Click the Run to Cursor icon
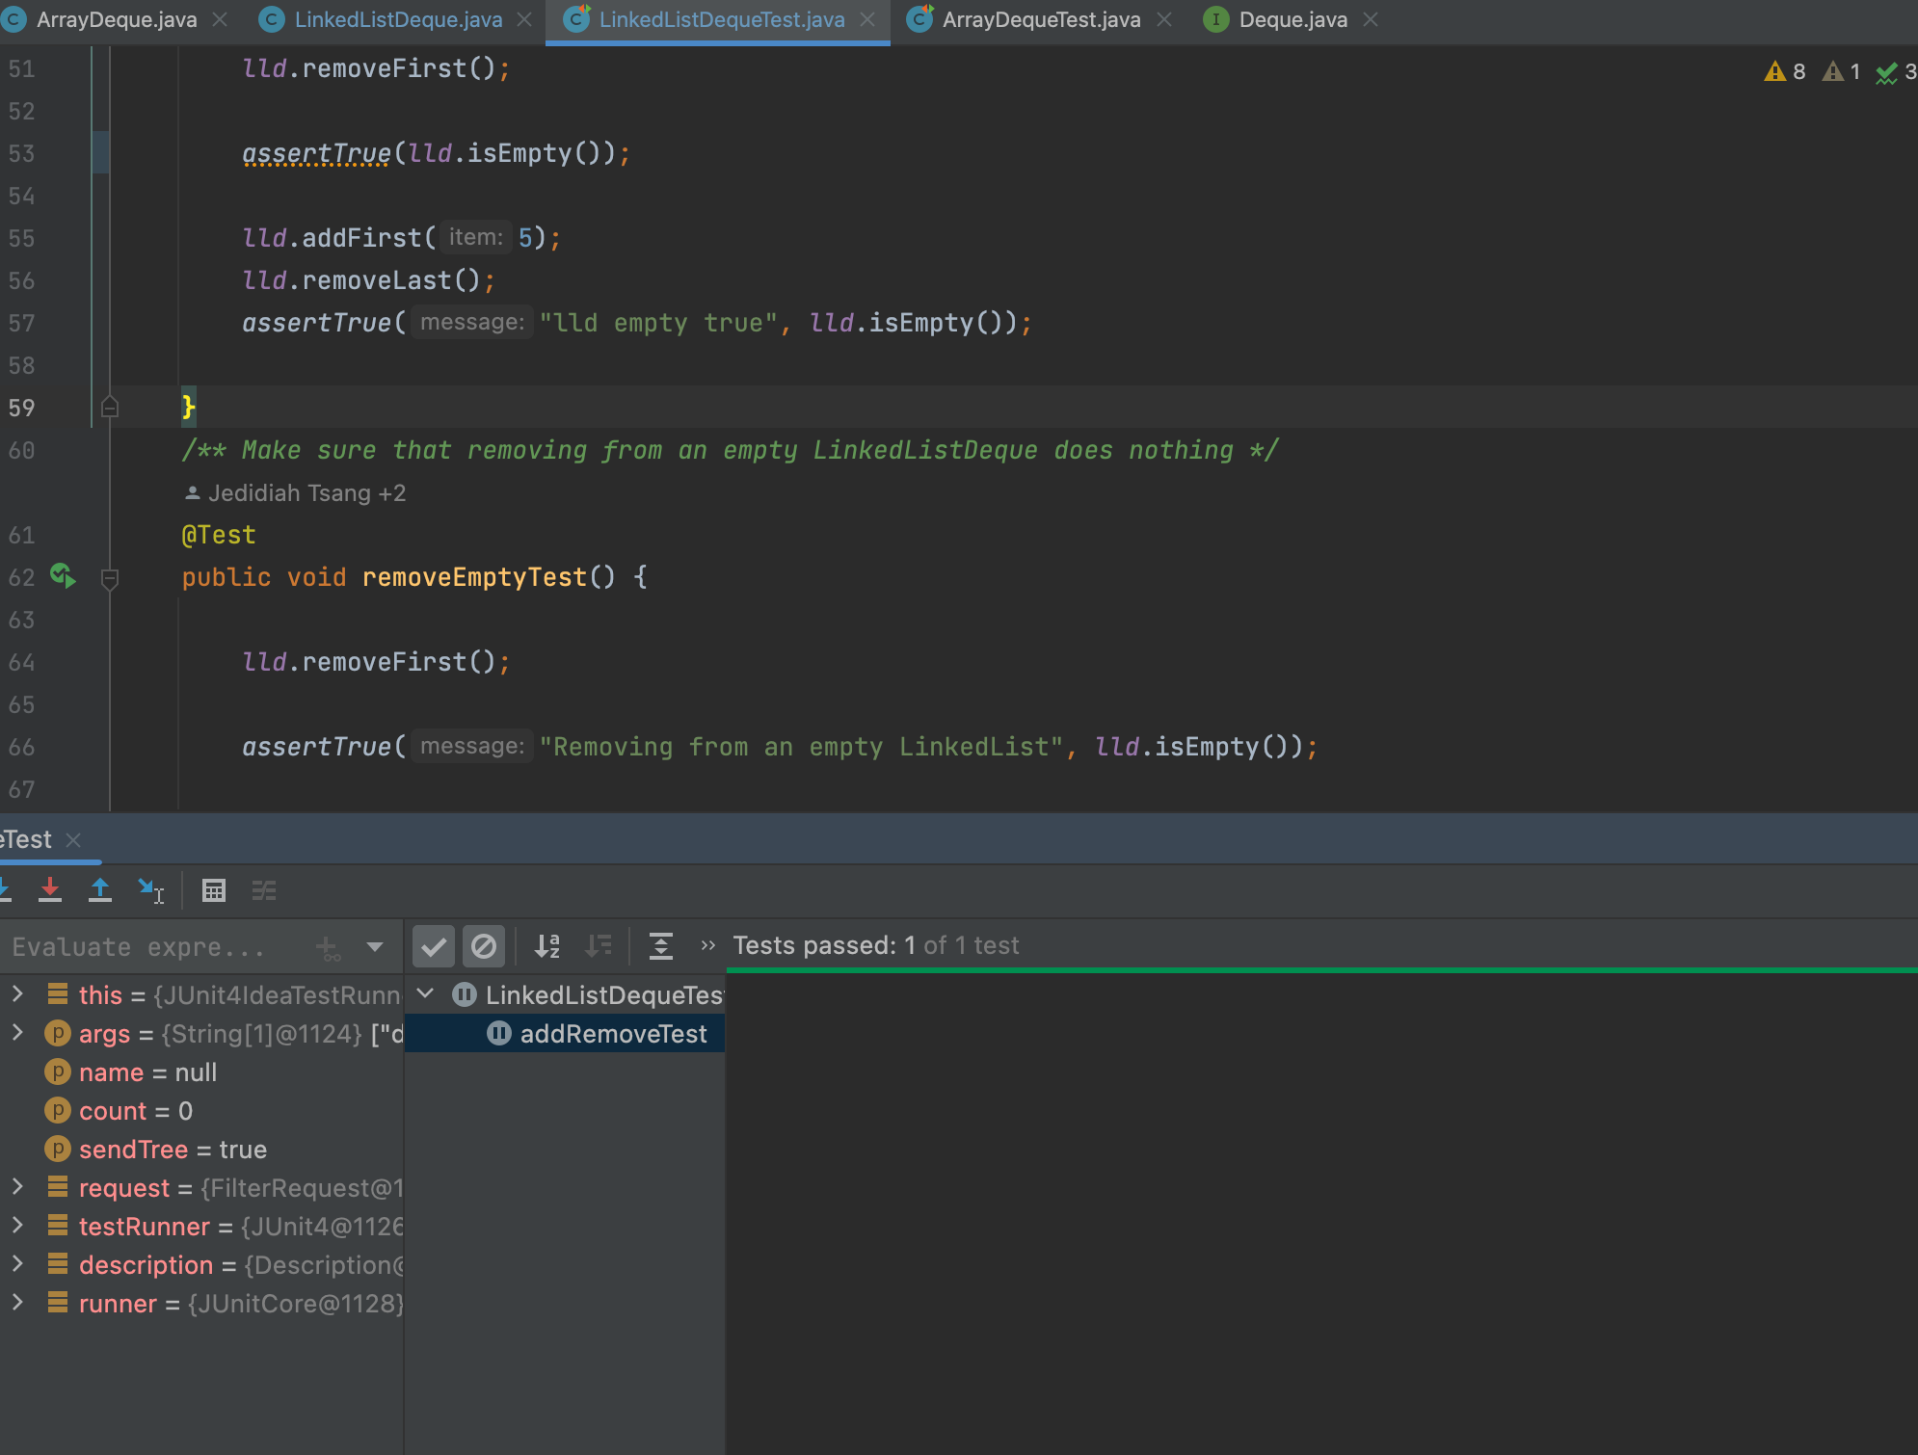1918x1455 pixels. pos(150,889)
